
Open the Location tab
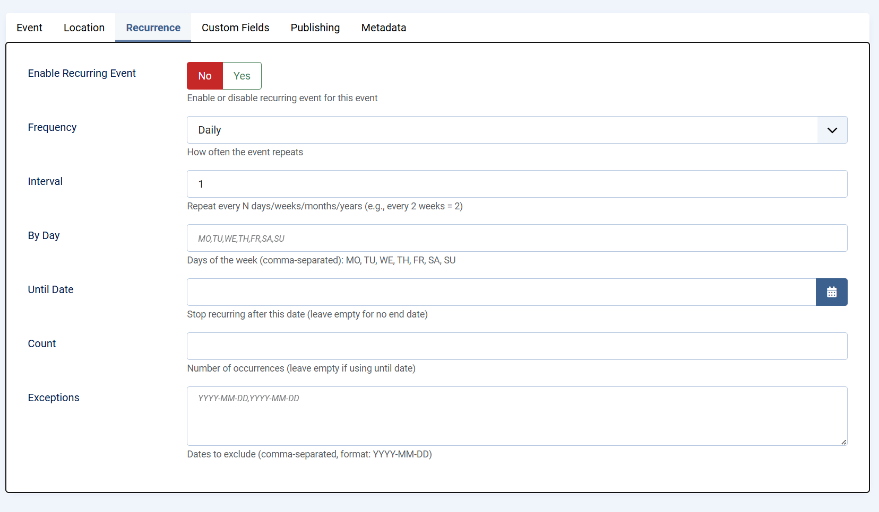coord(84,28)
